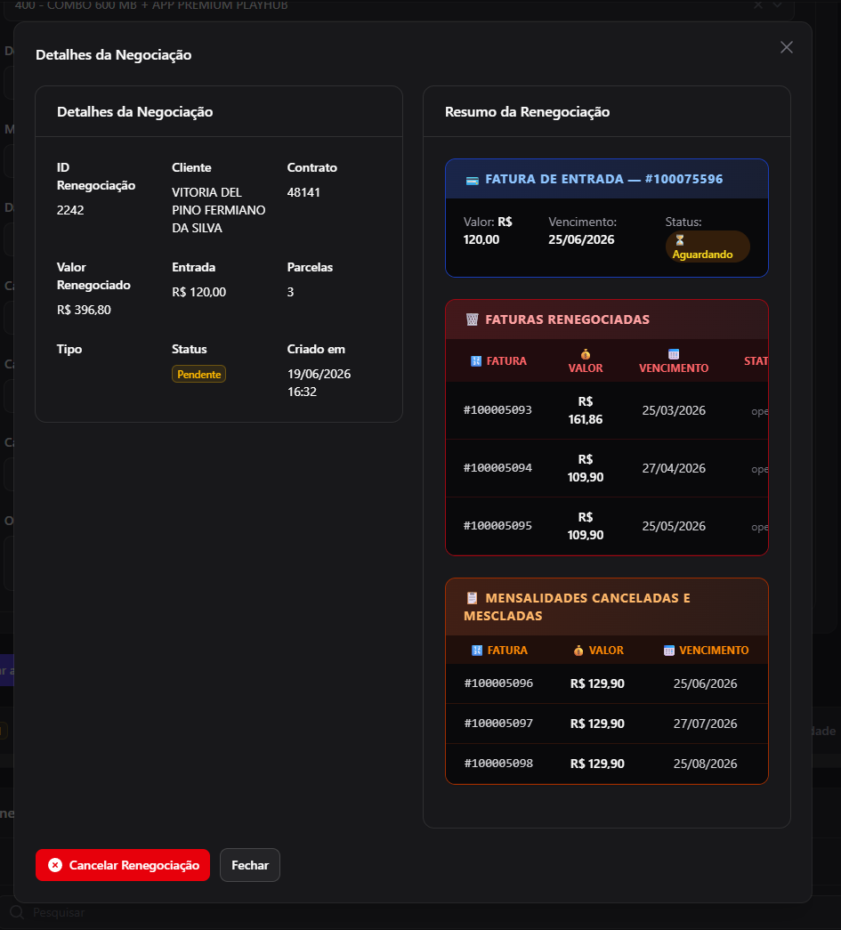Click the contract number 48141
This screenshot has width=841, height=930.
tap(303, 192)
